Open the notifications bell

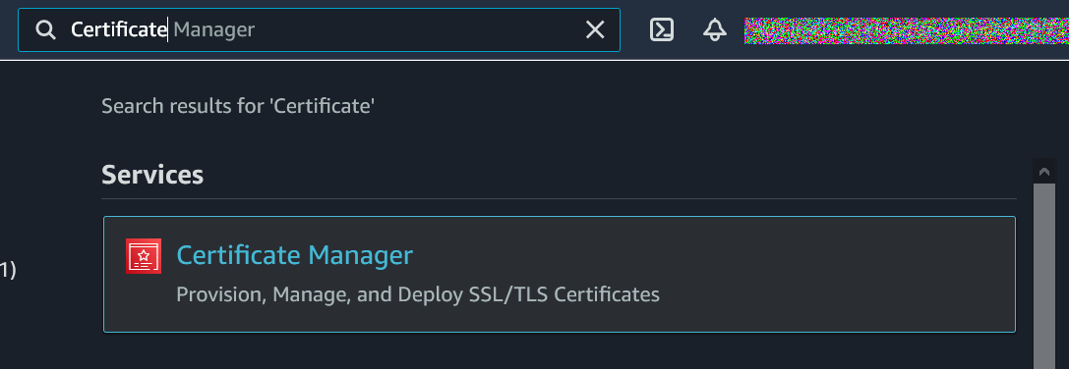pos(715,29)
